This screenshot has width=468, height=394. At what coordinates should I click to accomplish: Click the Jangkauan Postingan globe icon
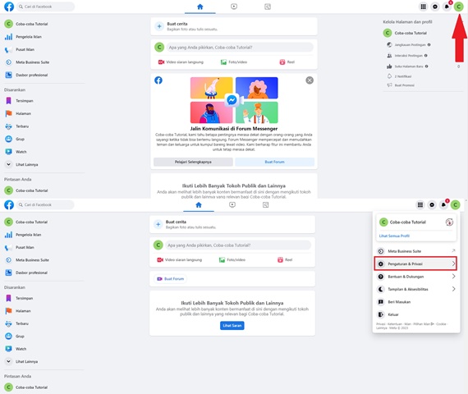coord(389,45)
